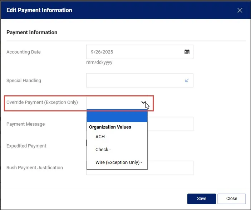The height and width of the screenshot is (210, 251).
Task: Click the mm/dd/yyyy format hint
Action: [x=99, y=62]
